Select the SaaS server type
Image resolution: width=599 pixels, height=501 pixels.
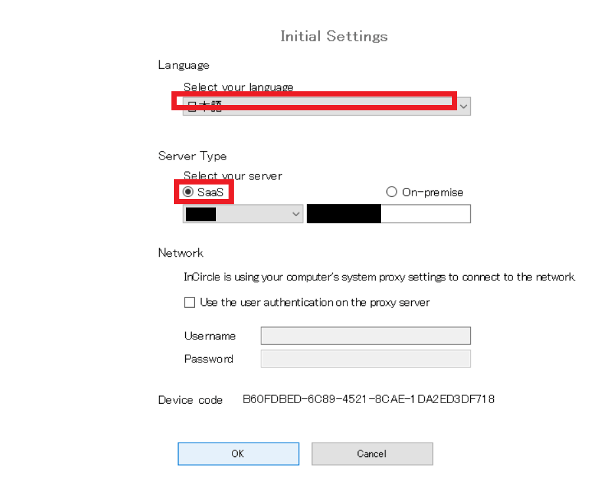click(x=189, y=192)
